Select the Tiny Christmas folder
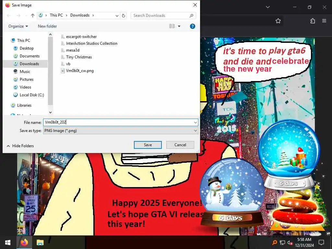This screenshot has height=249, width=332. tap(79, 57)
